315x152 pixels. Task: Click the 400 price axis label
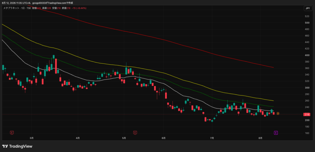(307, 55)
